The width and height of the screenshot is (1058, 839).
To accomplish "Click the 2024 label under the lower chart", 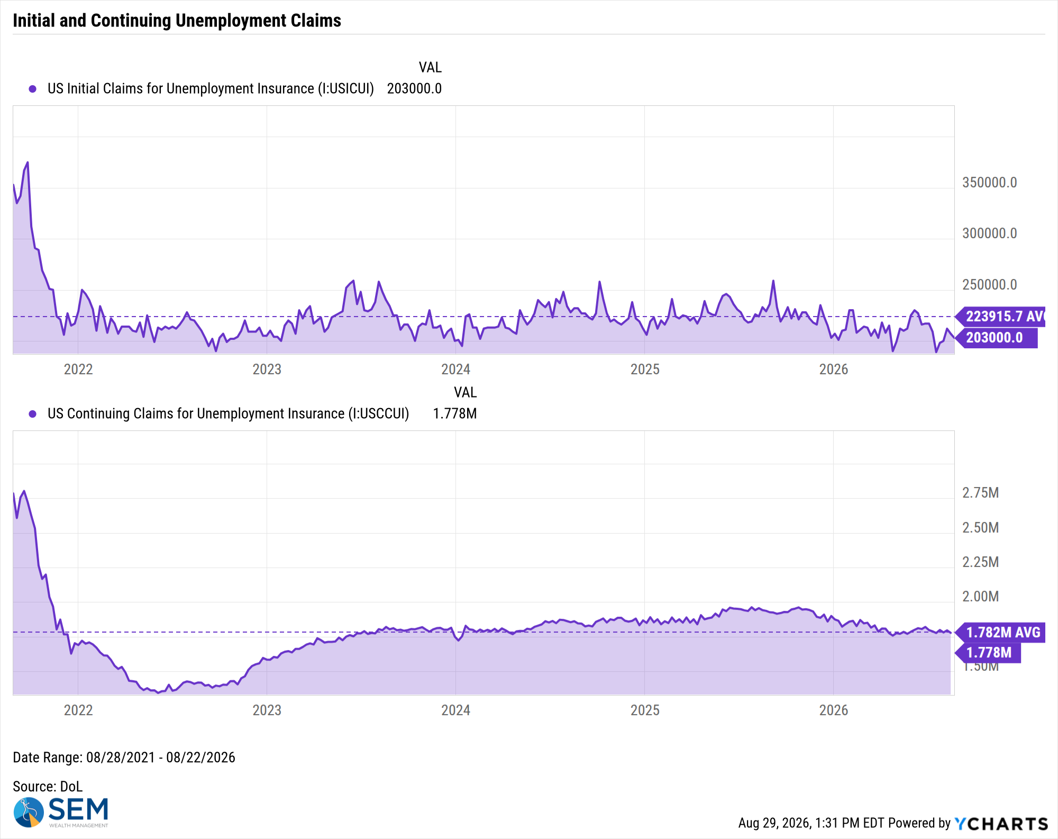I will click(455, 710).
